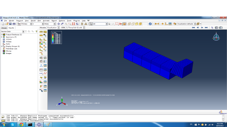This screenshot has width=227, height=127.
Task: Open the Result menu
Action: (x=33, y=21)
